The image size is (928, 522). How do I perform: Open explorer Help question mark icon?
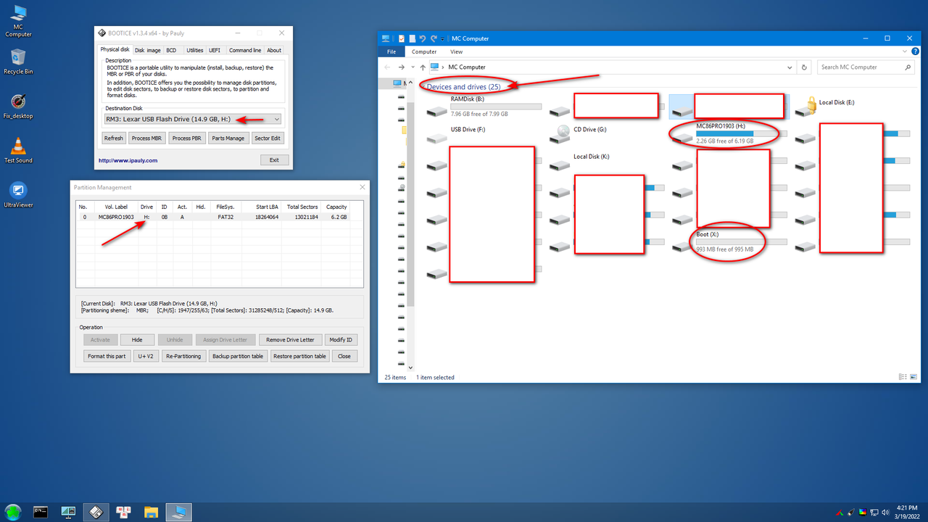click(x=916, y=51)
